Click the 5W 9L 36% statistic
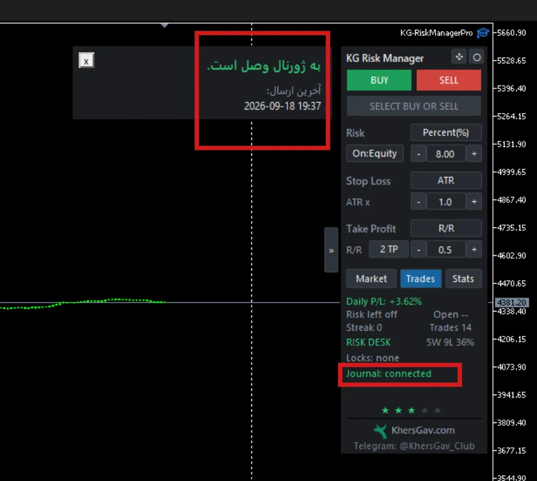Image resolution: width=537 pixels, height=481 pixels. (x=450, y=342)
